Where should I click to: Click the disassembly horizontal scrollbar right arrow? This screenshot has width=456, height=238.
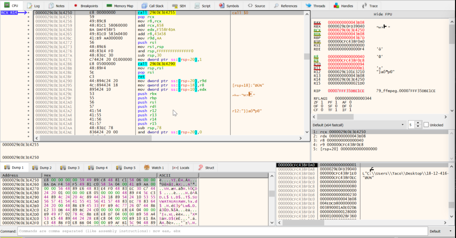click(300, 138)
